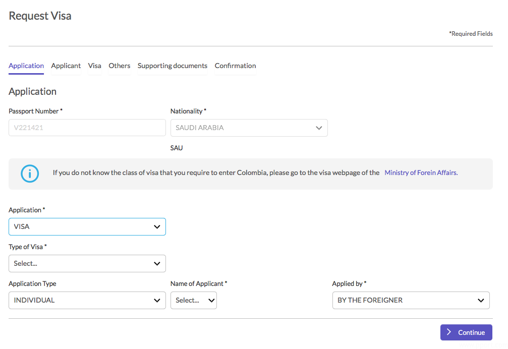
Task: Click the blue info circle icon
Action: pyautogui.click(x=30, y=174)
